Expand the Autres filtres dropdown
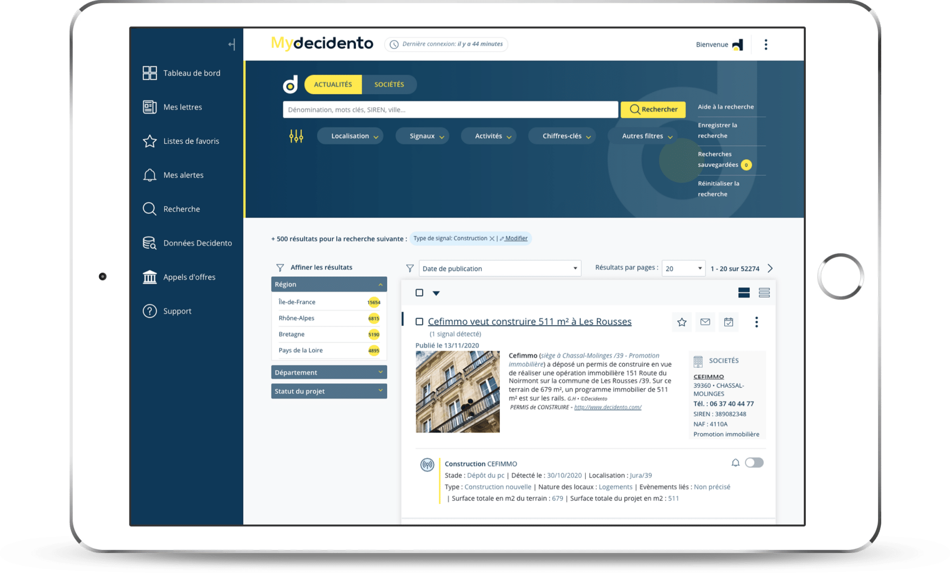Image resolution: width=950 pixels, height=573 pixels. [643, 136]
